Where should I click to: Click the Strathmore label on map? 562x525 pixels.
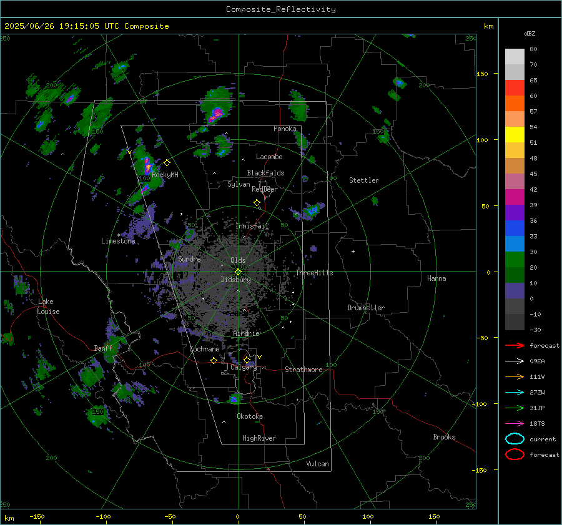[x=303, y=370]
